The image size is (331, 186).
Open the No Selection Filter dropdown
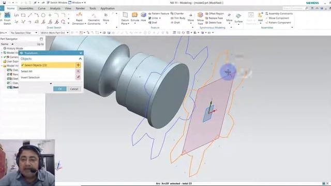click(24, 33)
